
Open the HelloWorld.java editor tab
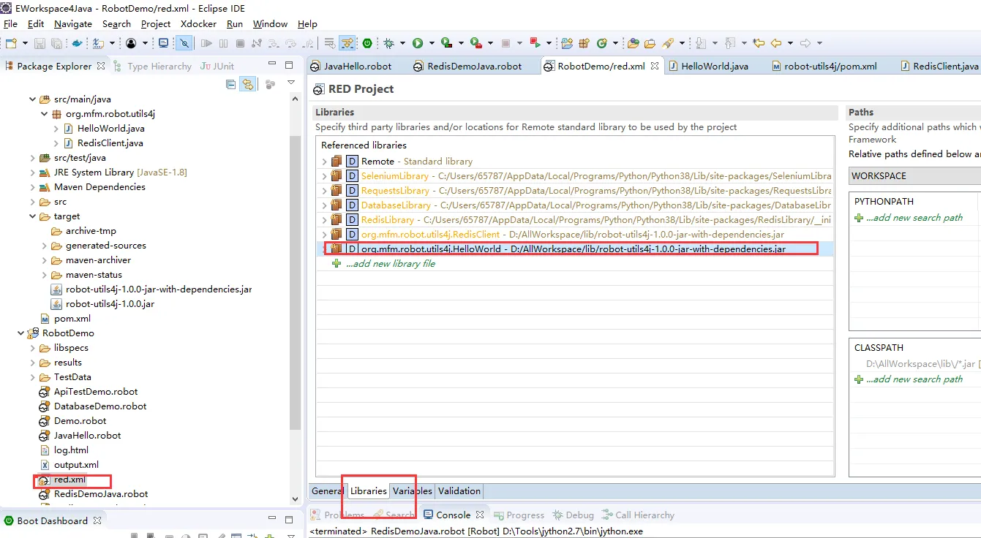pyautogui.click(x=708, y=66)
